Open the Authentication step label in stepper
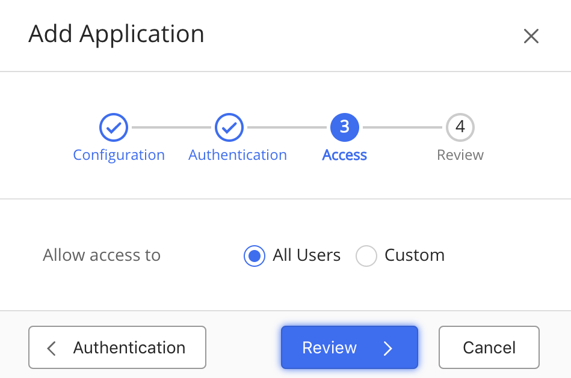The image size is (571, 378). [238, 155]
